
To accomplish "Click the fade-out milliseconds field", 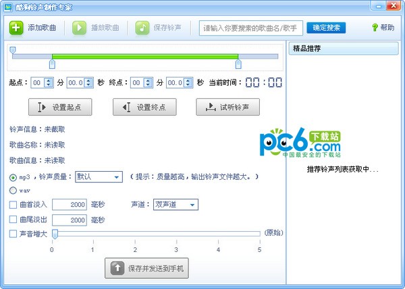I will pos(70,220).
